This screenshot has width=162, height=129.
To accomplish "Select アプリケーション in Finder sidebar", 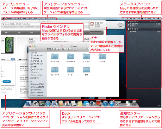I will click(37, 61).
